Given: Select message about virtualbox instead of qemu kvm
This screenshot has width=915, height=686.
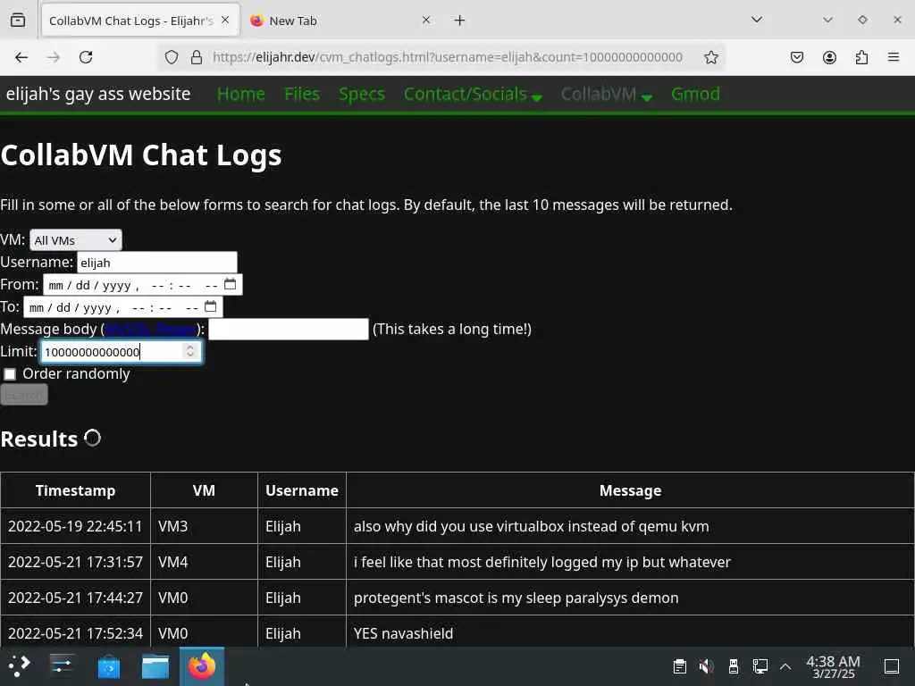Looking at the screenshot, I should point(630,526).
